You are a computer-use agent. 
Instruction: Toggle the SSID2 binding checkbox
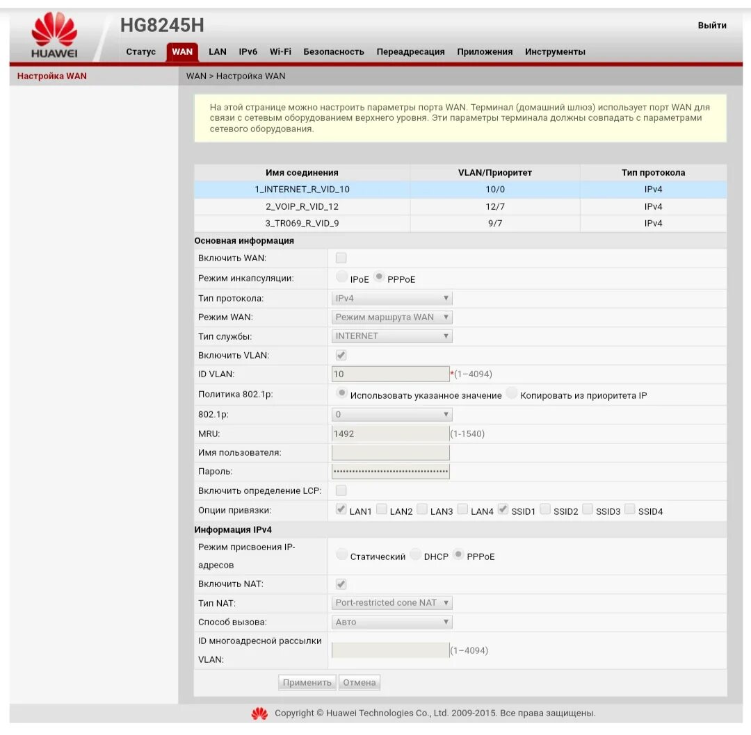545,509
